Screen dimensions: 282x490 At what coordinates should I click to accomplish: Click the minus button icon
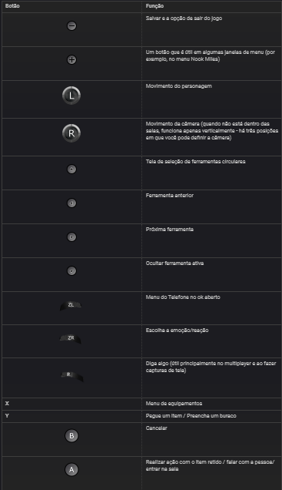[x=71, y=26]
